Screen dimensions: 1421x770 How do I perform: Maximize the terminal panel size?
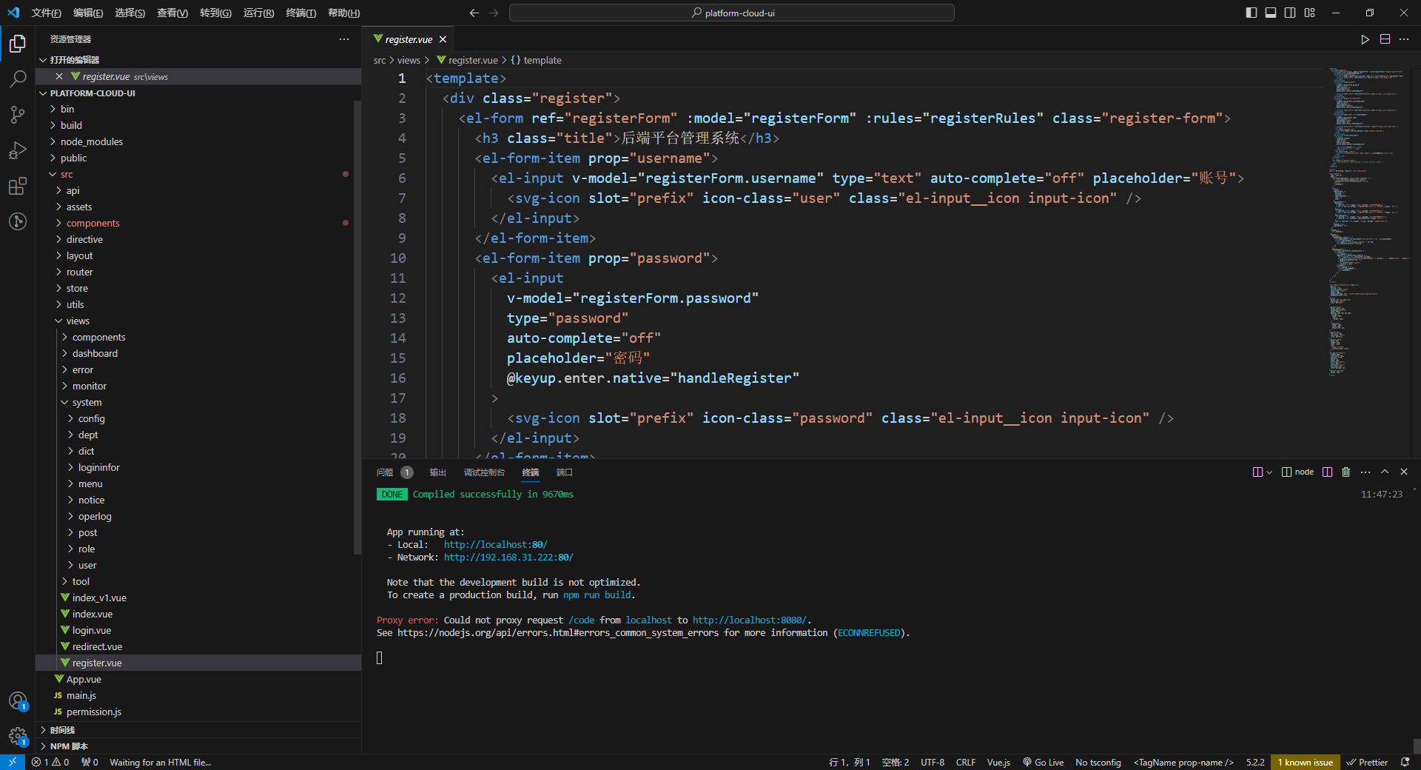pos(1385,472)
